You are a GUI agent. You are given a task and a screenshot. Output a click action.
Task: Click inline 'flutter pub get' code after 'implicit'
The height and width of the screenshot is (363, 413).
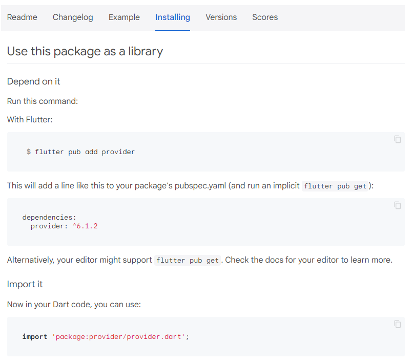point(335,186)
